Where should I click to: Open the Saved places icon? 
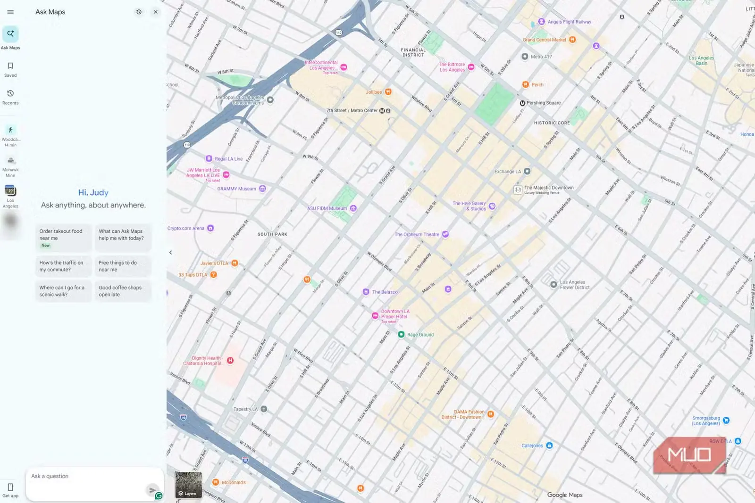(10, 66)
